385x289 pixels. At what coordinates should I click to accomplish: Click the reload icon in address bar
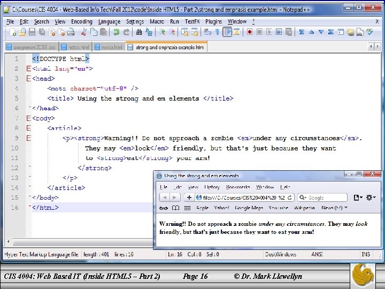290,197
